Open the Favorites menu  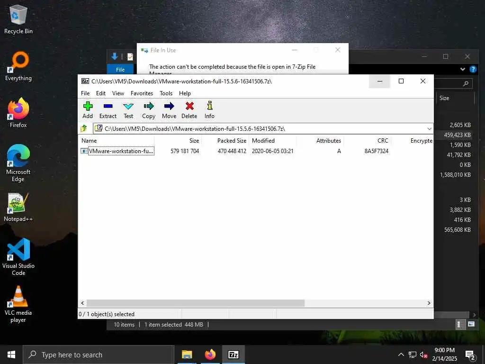tap(142, 93)
